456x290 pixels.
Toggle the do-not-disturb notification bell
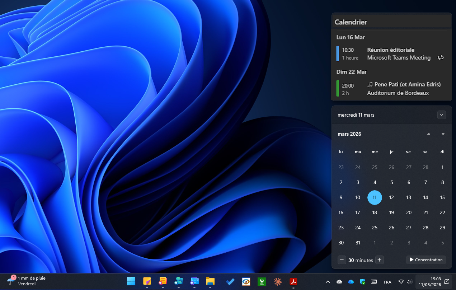447,282
